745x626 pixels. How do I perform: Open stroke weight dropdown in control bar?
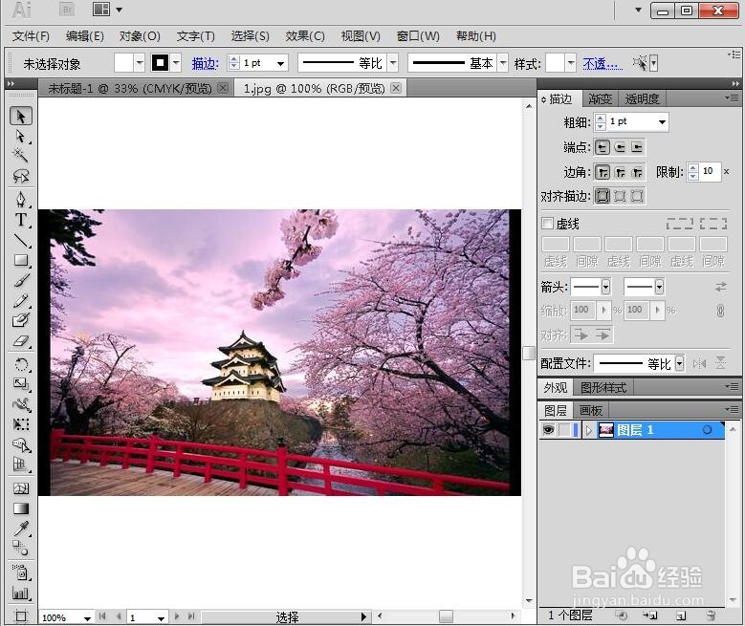pyautogui.click(x=281, y=63)
